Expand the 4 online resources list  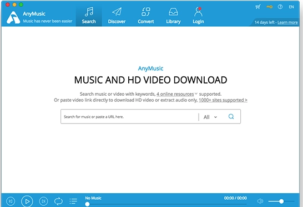177,94
